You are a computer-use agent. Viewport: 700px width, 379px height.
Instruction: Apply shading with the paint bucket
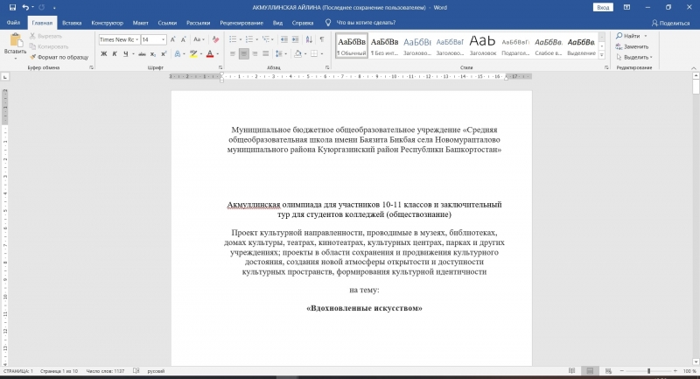click(x=297, y=54)
